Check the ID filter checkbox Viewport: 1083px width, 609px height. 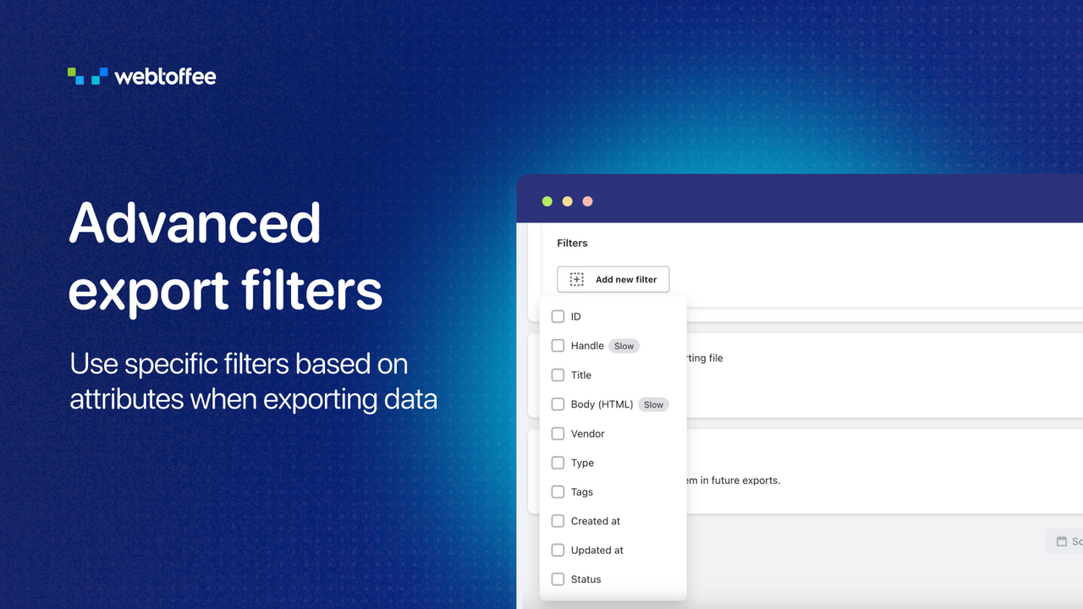(x=558, y=316)
